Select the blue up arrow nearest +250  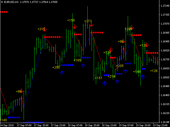pos(62,73)
